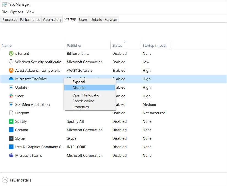Select the Spotify row name
The width and height of the screenshot is (227, 186).
tap(21, 121)
